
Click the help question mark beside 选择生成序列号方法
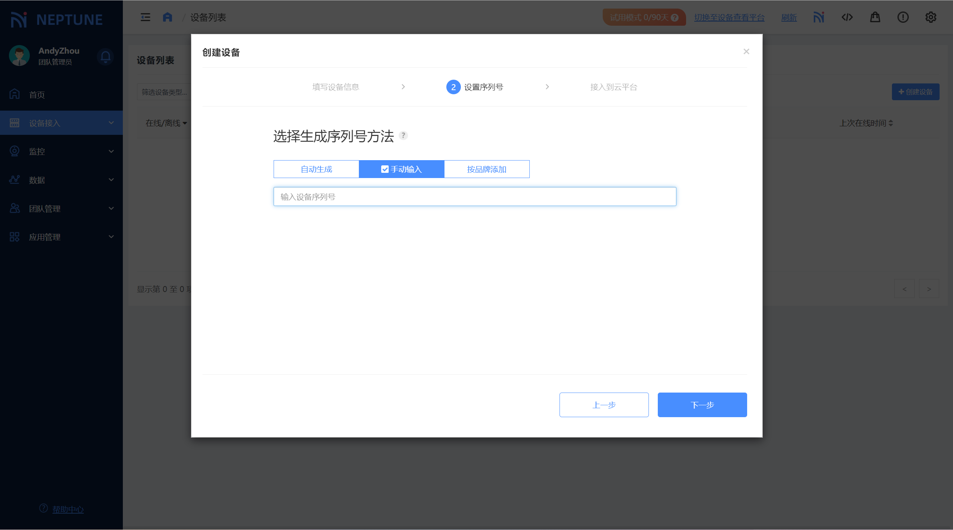tap(403, 136)
